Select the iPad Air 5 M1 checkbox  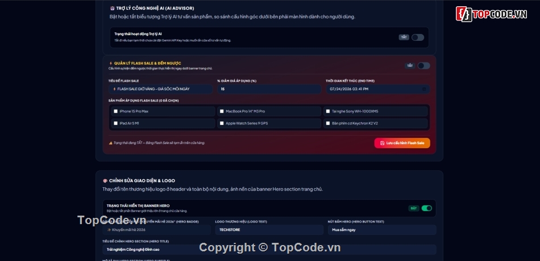pos(116,123)
